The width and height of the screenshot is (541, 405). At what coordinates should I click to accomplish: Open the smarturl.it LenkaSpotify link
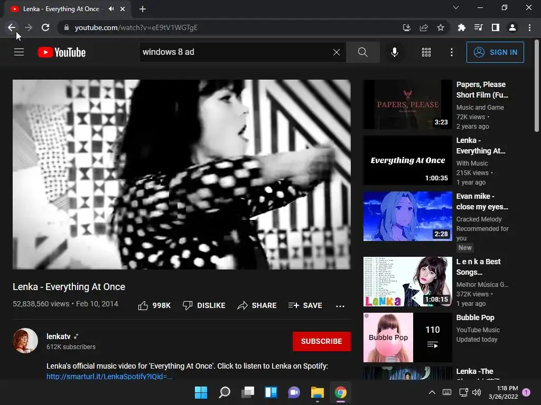tap(109, 377)
